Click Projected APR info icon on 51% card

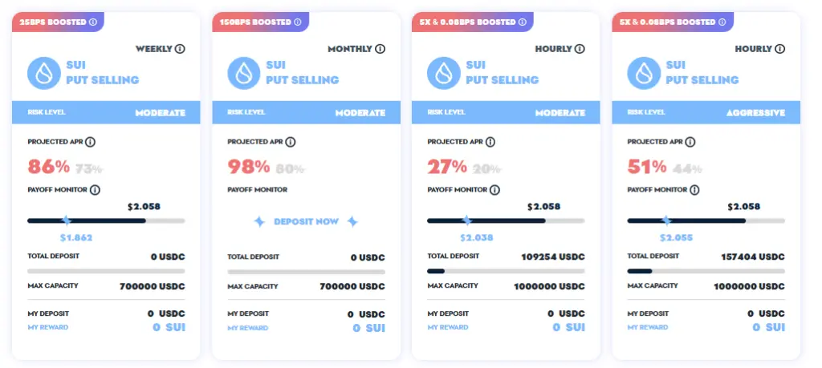[x=690, y=142]
